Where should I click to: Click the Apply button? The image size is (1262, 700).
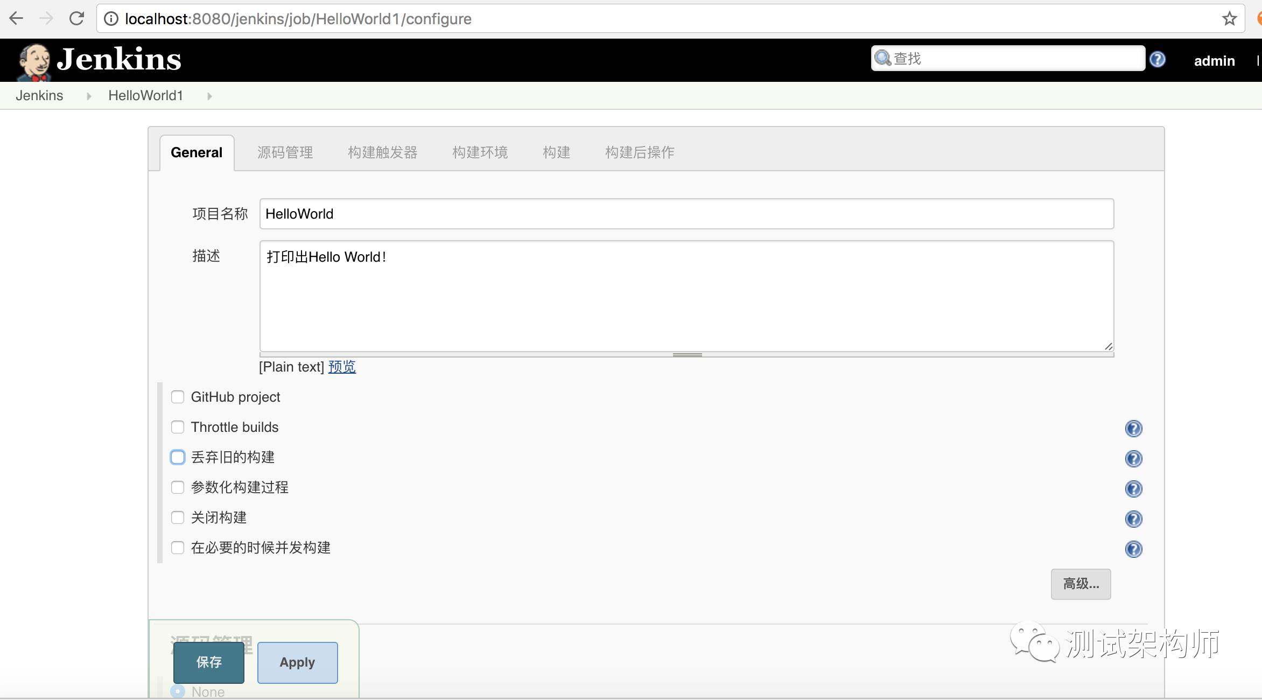(x=298, y=662)
